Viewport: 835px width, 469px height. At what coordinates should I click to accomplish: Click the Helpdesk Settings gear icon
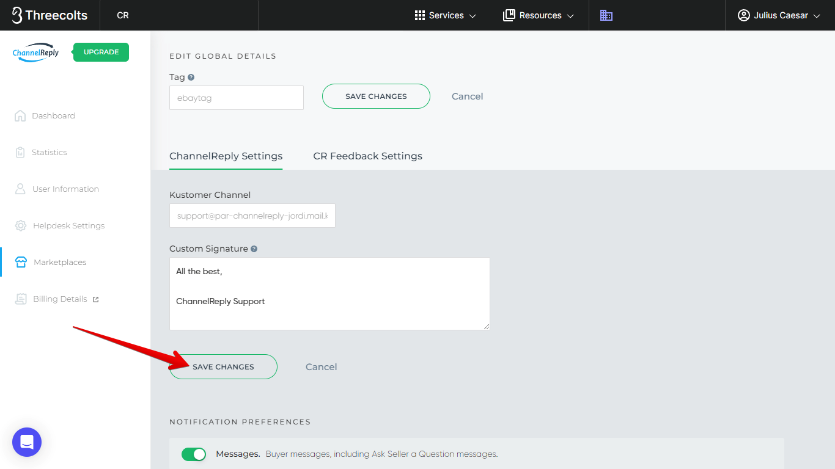point(21,225)
